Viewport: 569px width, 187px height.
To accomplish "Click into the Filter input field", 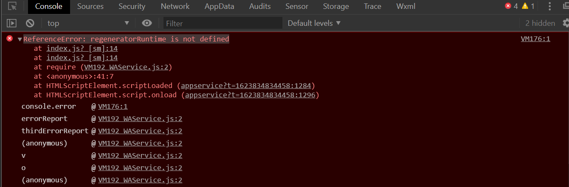I will pos(223,23).
